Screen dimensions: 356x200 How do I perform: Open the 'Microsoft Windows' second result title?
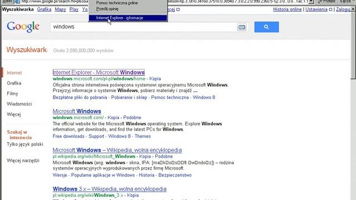[x=77, y=111]
